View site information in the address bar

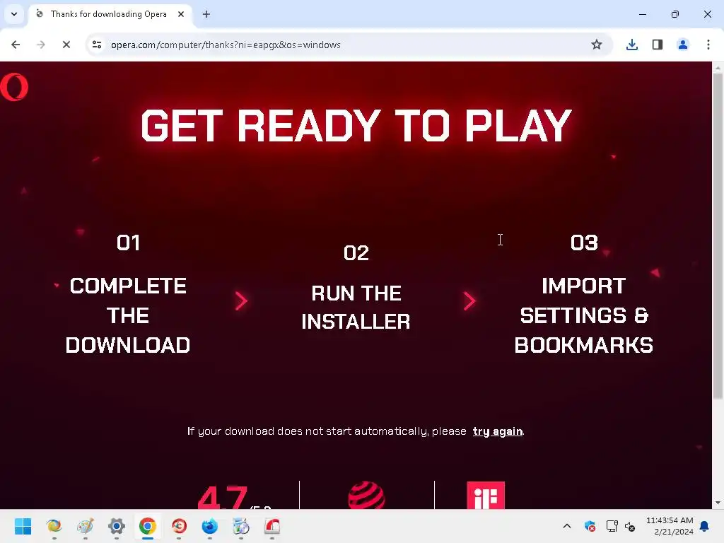(97, 45)
